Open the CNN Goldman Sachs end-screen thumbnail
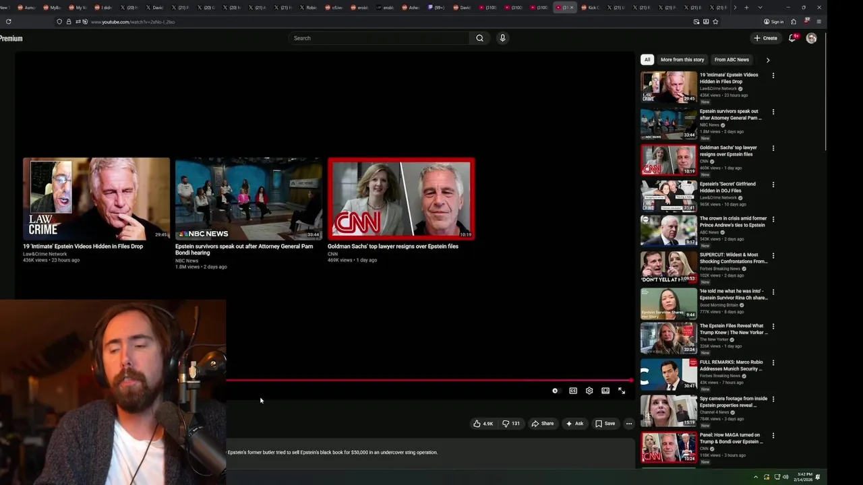863x485 pixels. coord(401,199)
